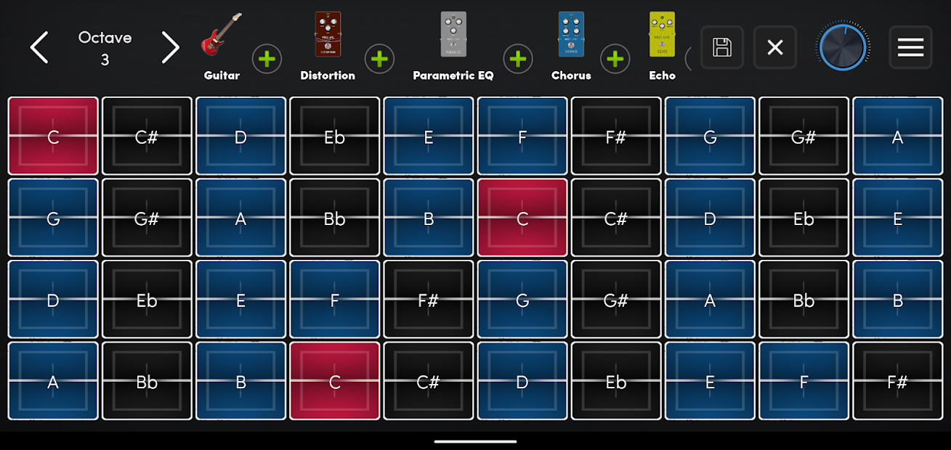Select the blue Chorus pedal
Image resolution: width=951 pixels, height=450 pixels.
pos(571,44)
